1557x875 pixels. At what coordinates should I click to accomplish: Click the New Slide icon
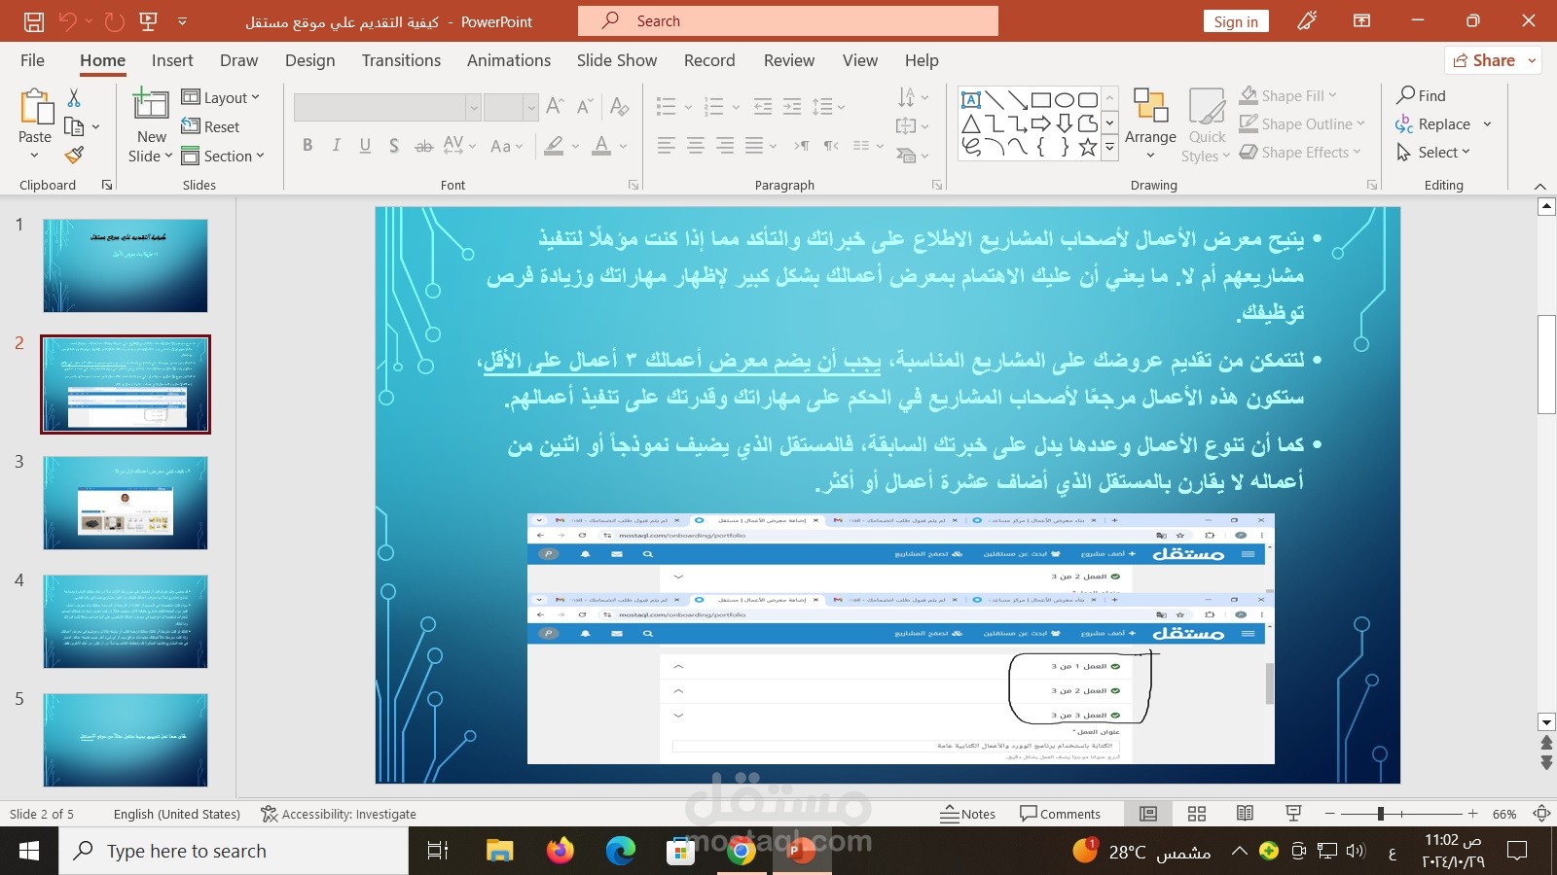[151, 104]
